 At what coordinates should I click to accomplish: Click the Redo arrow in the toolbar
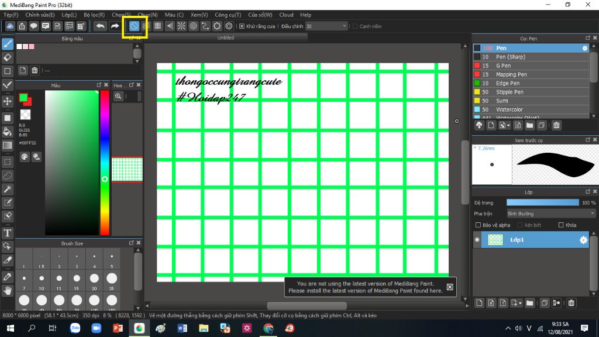[115, 26]
